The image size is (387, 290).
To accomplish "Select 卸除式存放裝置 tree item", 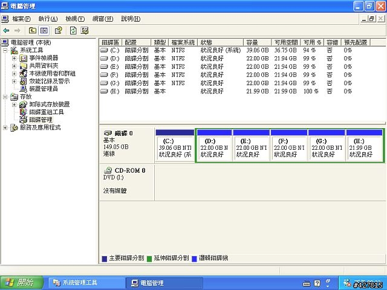I will pyautogui.click(x=50, y=105).
